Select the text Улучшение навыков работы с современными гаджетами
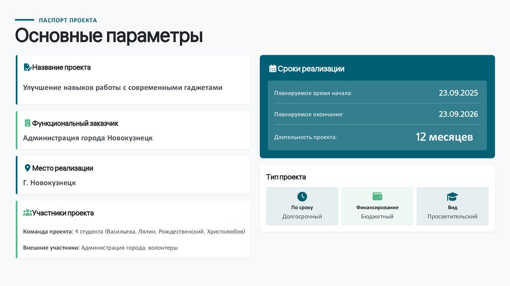The width and height of the screenshot is (510, 286). click(x=123, y=88)
